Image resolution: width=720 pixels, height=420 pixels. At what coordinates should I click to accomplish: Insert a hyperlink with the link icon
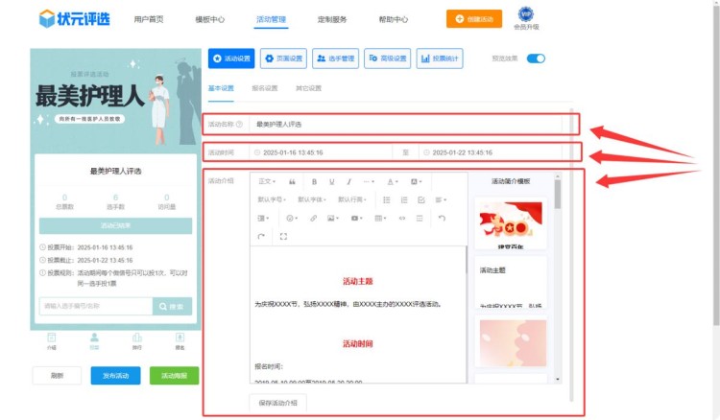[313, 219]
